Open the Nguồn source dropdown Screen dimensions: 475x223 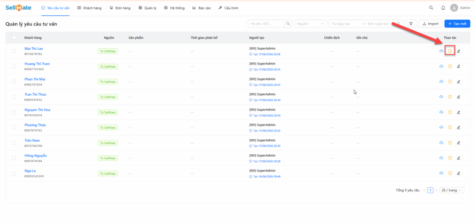310,24
